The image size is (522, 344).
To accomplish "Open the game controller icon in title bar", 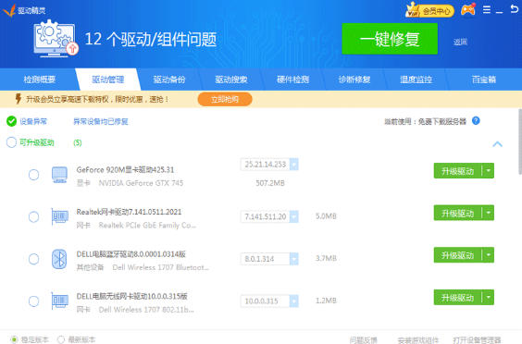I will pos(467,10).
